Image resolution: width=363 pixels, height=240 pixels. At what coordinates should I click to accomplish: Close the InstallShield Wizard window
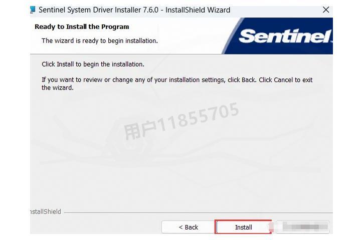click(x=326, y=9)
